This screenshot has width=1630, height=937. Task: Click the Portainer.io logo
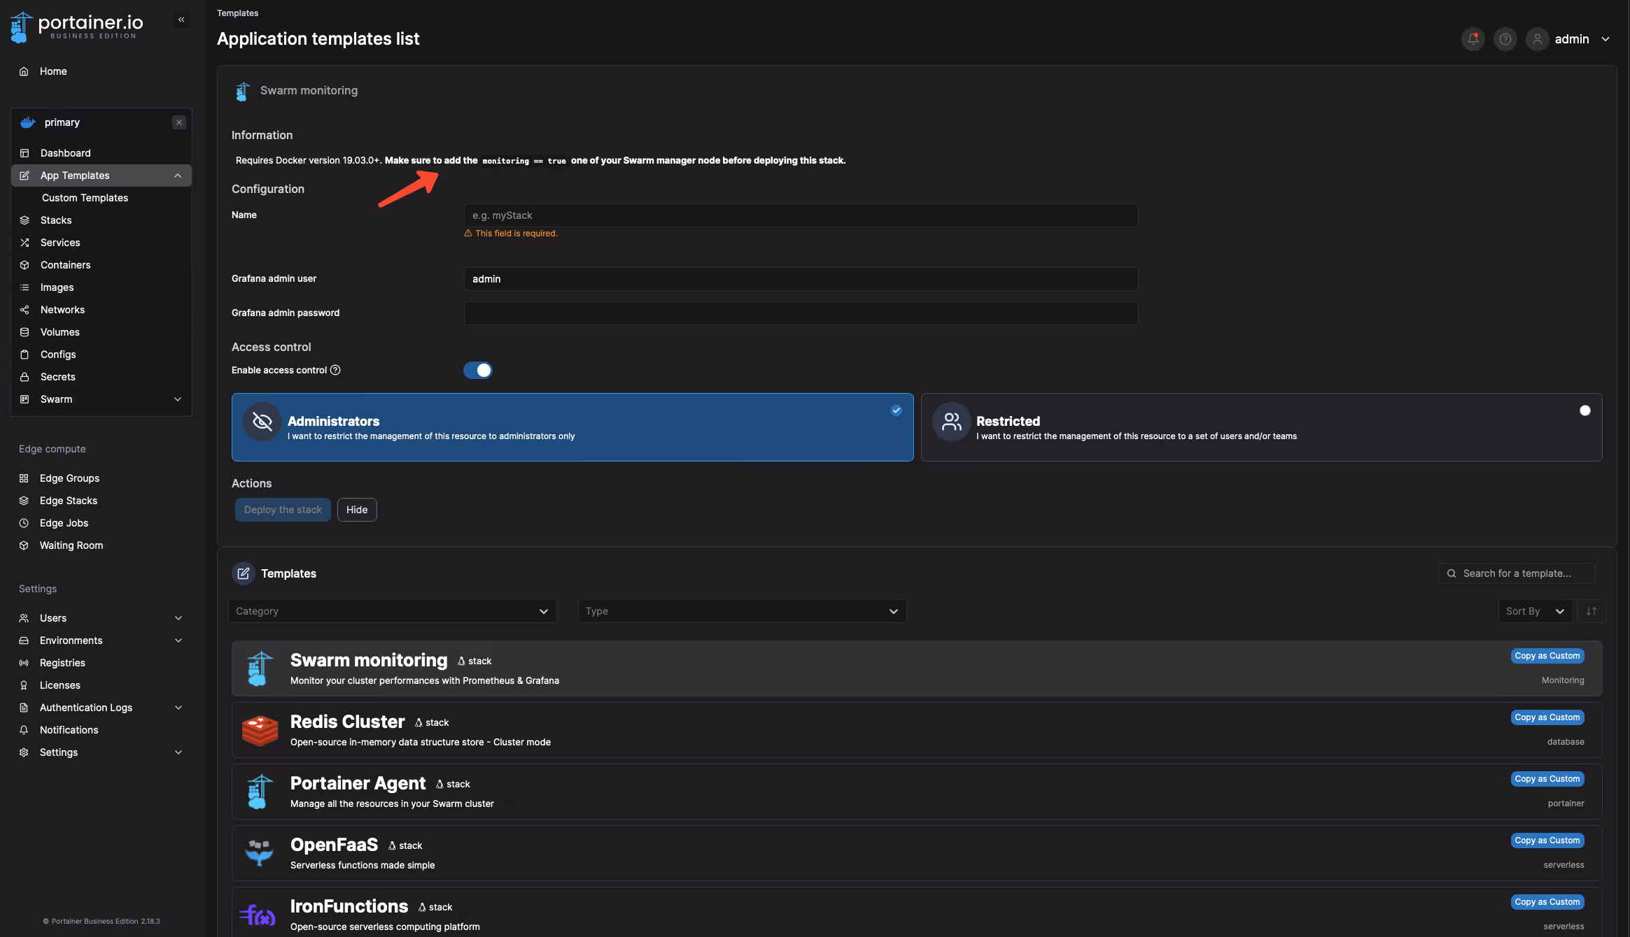(76, 27)
